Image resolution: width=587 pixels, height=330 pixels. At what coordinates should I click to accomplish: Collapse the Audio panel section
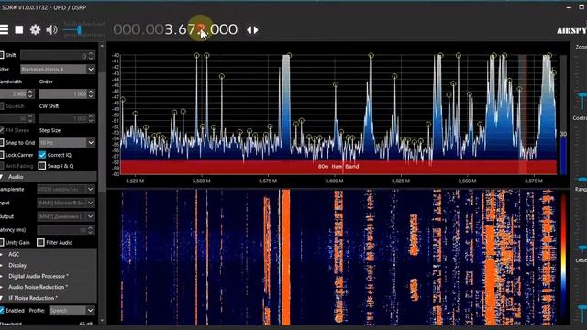point(49,177)
